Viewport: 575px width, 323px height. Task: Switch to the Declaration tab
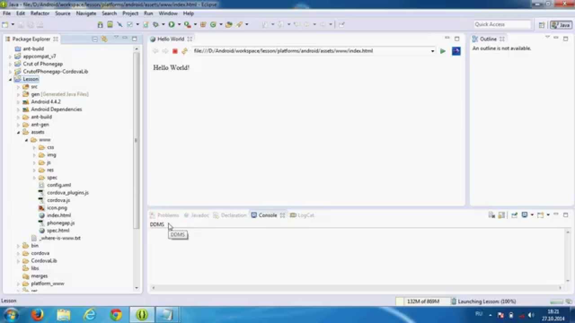point(230,215)
